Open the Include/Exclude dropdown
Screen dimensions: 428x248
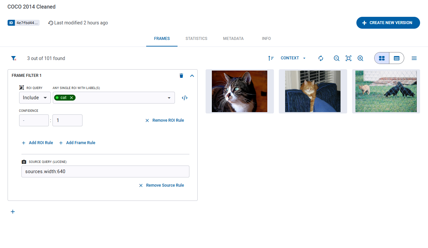pyautogui.click(x=35, y=98)
